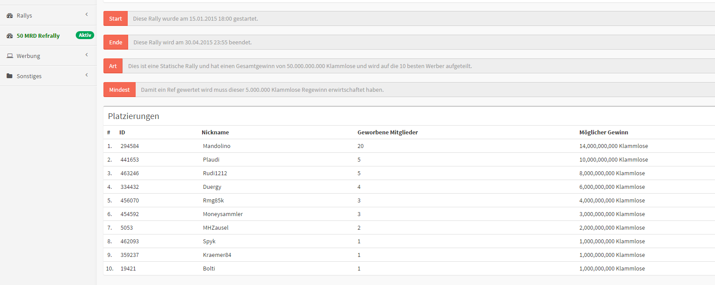Click the Geworbene Mitglieder column header
Image resolution: width=715 pixels, height=285 pixels.
(x=387, y=132)
